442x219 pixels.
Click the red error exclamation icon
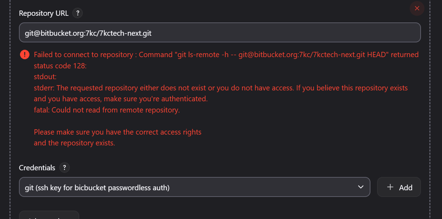click(x=25, y=54)
